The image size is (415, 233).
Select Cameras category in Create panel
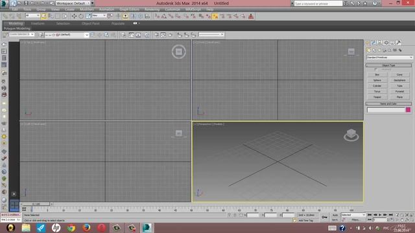click(x=385, y=50)
